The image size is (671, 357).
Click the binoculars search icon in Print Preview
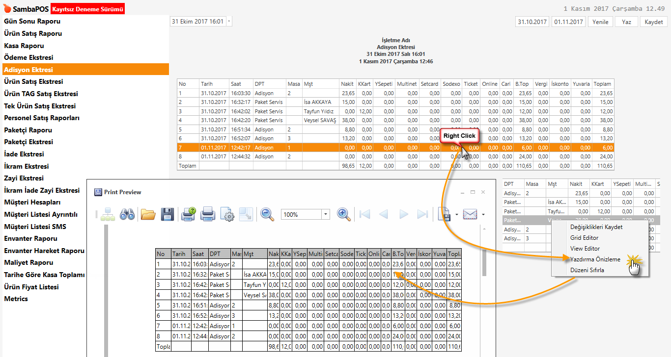tap(127, 214)
